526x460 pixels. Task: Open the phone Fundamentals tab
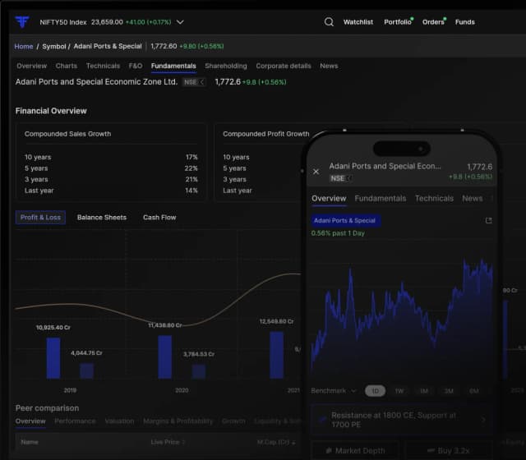[x=381, y=199]
